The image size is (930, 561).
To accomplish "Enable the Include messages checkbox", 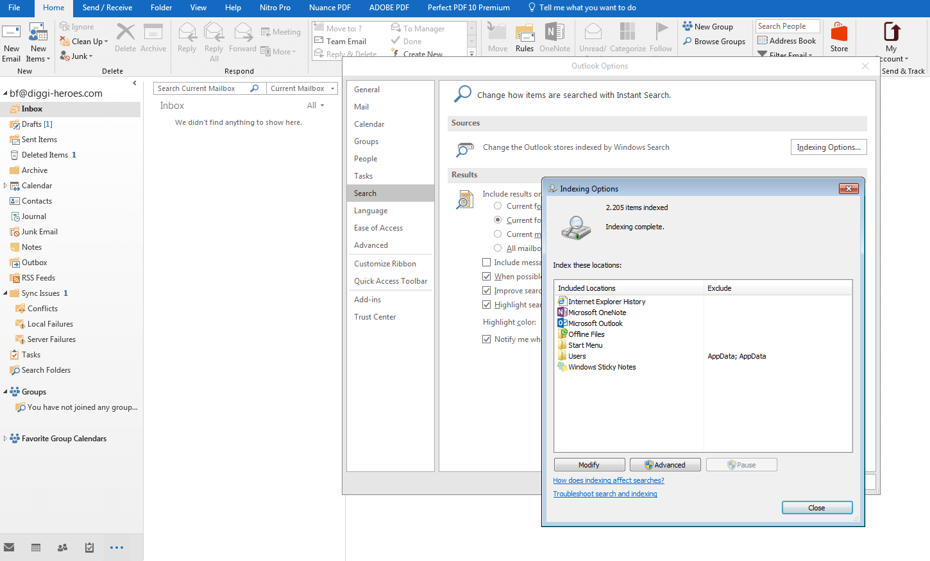I will click(x=486, y=262).
